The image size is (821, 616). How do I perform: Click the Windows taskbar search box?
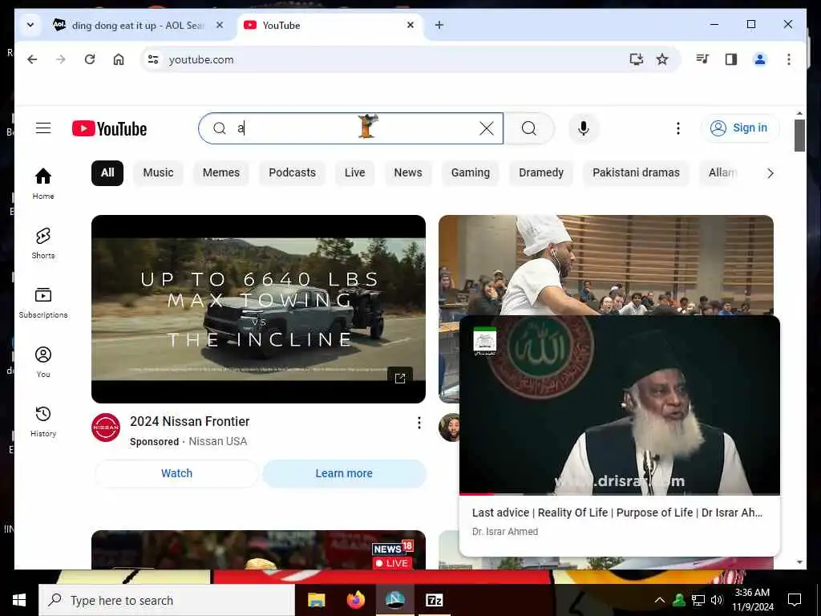(x=167, y=600)
